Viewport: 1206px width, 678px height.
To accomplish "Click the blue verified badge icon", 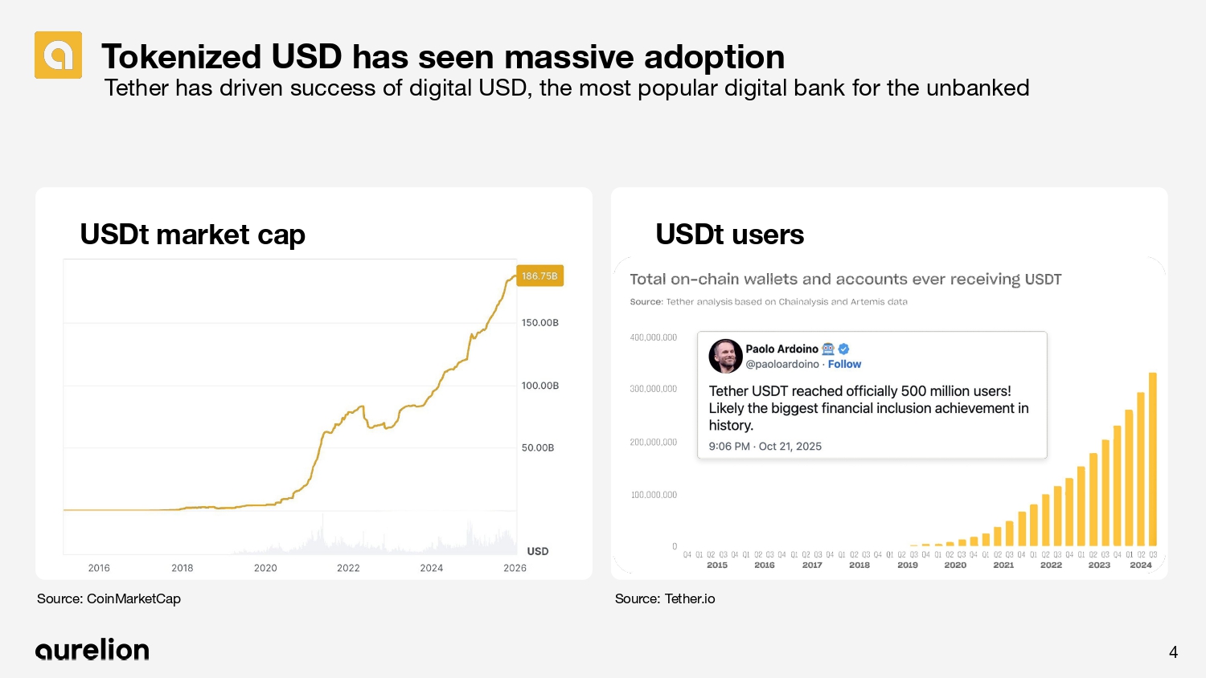I will point(843,349).
